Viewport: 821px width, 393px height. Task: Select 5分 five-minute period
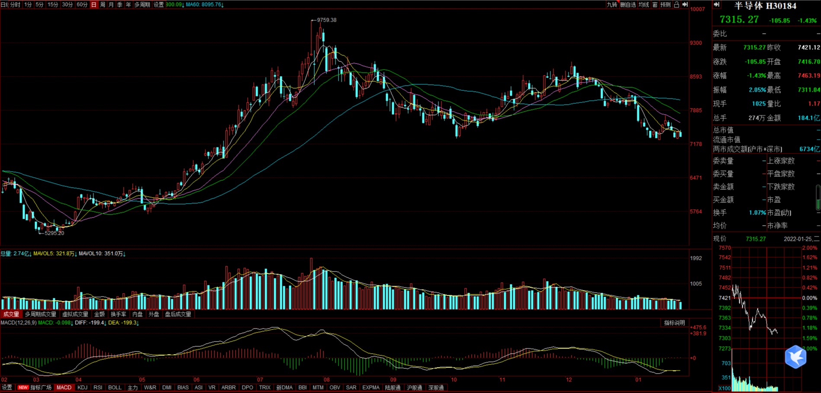tap(40, 4)
